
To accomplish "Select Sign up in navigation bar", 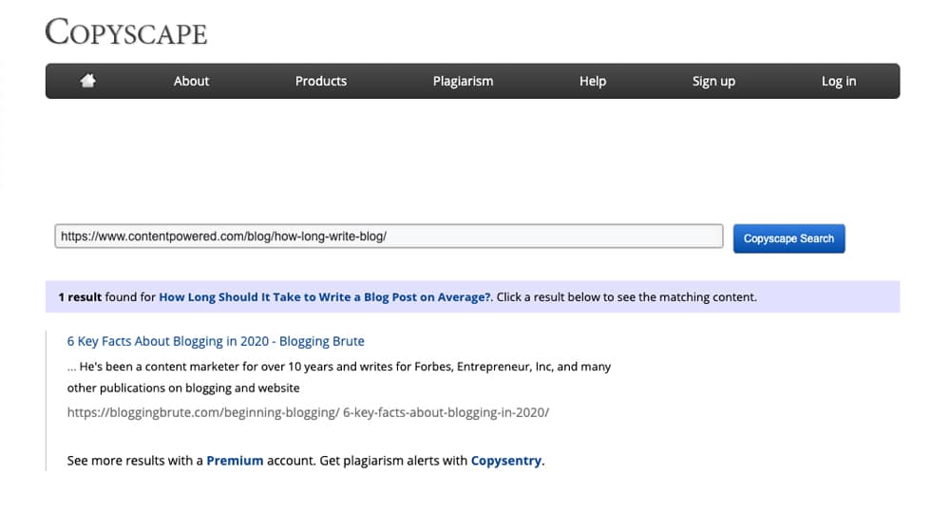I will 713,81.
